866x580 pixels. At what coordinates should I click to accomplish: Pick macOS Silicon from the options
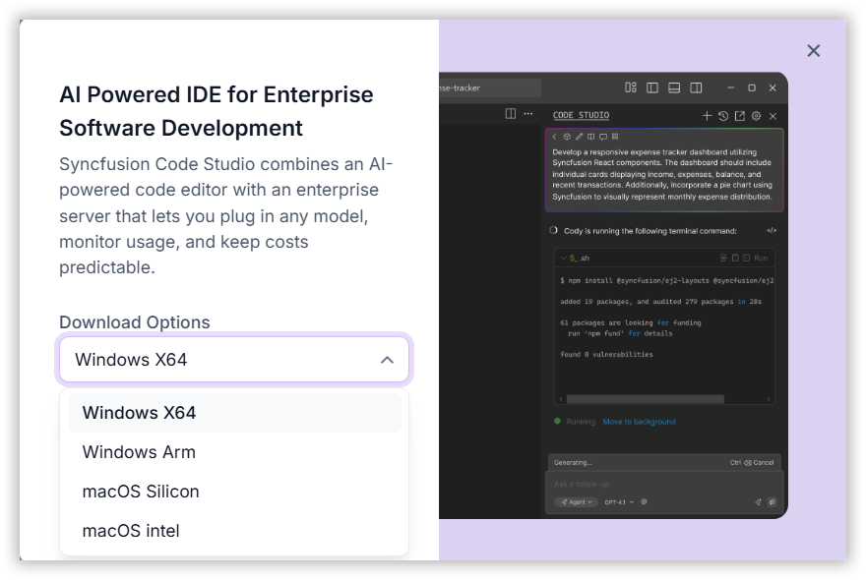[141, 492]
